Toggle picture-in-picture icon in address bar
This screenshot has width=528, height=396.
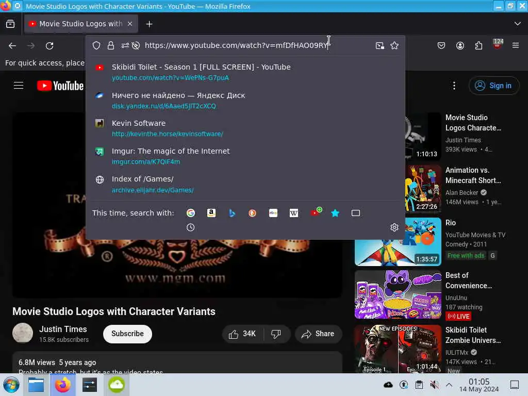coord(380,45)
